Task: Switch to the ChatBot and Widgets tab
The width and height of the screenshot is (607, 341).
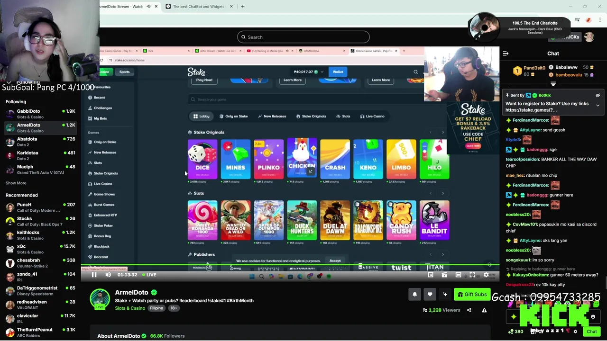Action: 198,7
